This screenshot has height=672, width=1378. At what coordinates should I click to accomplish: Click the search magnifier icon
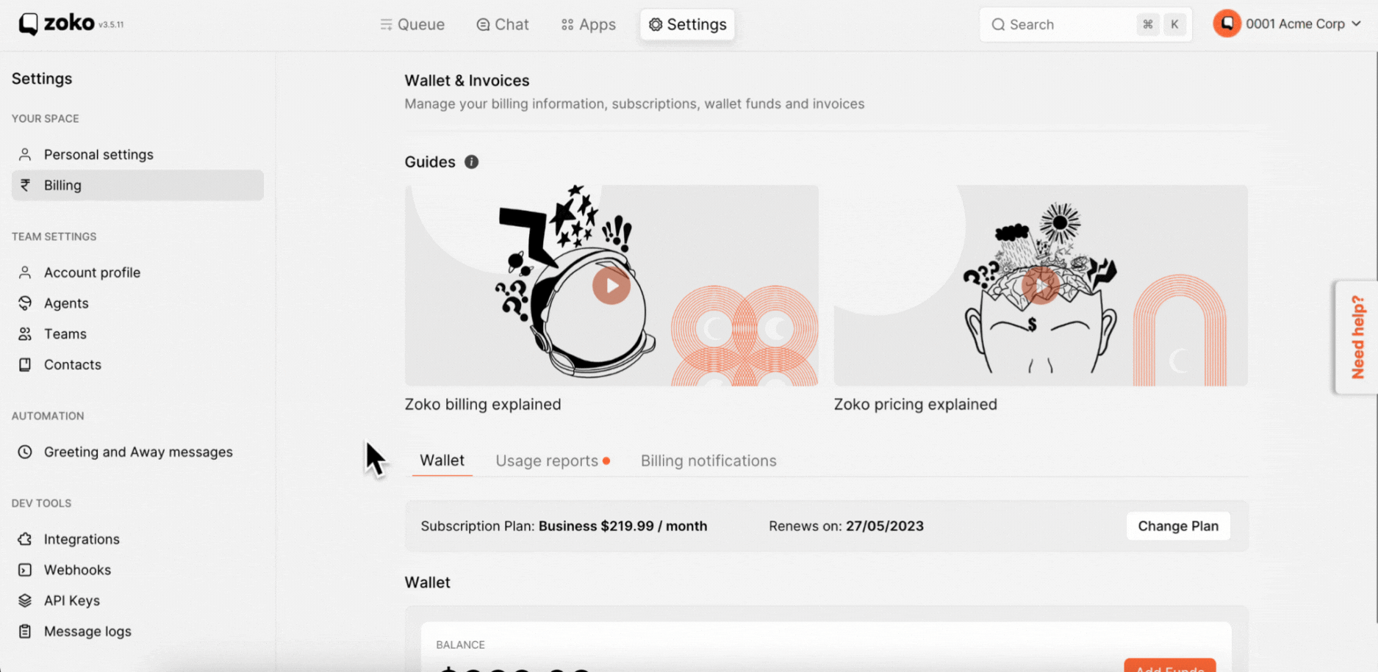(x=998, y=24)
